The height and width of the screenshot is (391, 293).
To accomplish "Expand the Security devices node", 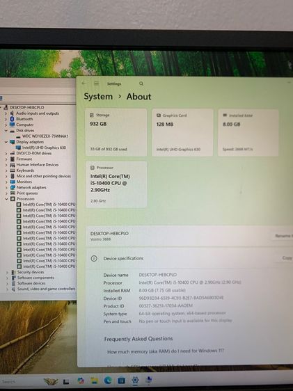I will coord(7,272).
